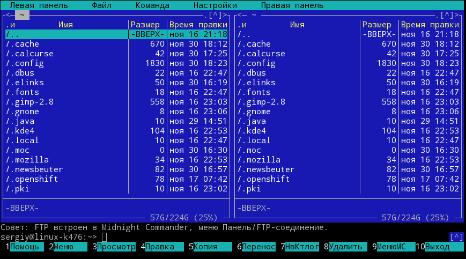Click the 1 Помощь function key button
The image size is (466, 259).
[25, 247]
